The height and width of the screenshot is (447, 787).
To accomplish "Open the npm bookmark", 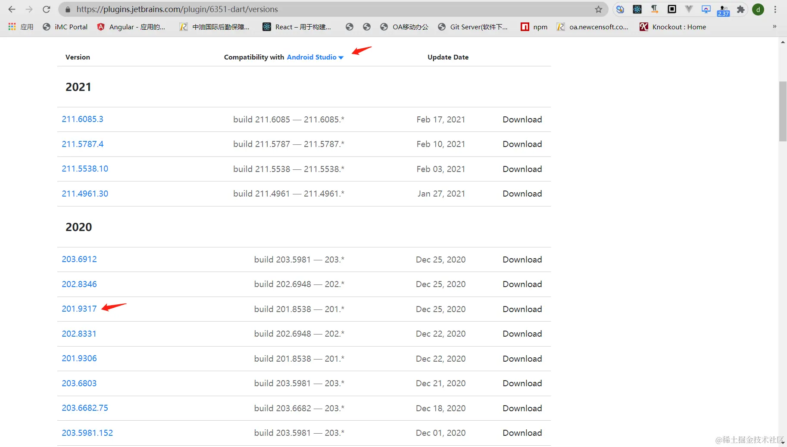I will [x=534, y=27].
